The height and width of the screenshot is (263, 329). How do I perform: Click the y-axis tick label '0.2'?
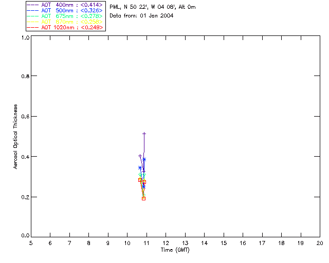point(25,197)
